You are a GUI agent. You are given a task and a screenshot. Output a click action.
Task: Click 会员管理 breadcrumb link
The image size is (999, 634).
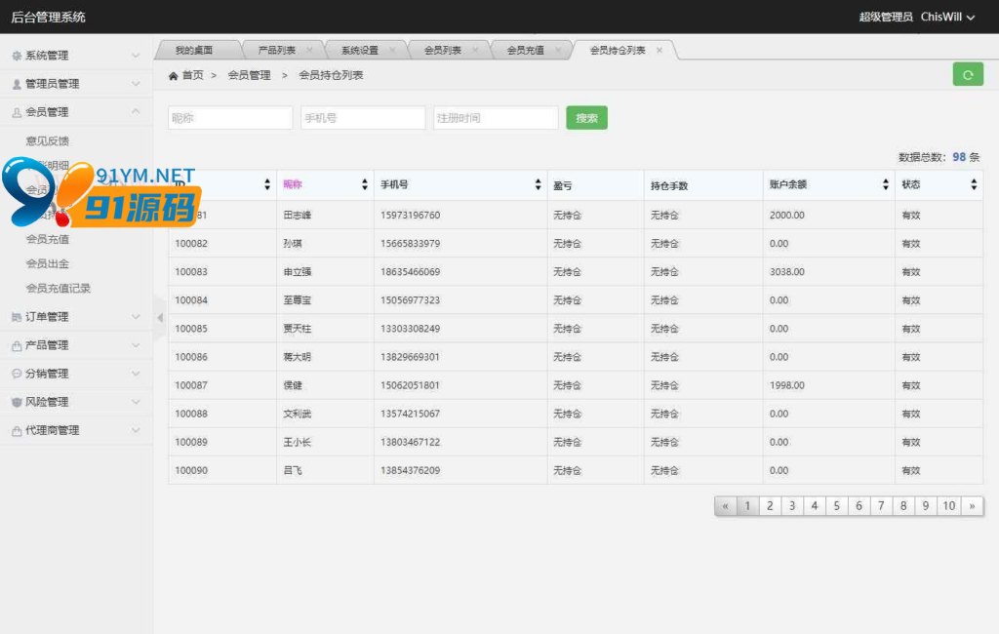(x=249, y=75)
